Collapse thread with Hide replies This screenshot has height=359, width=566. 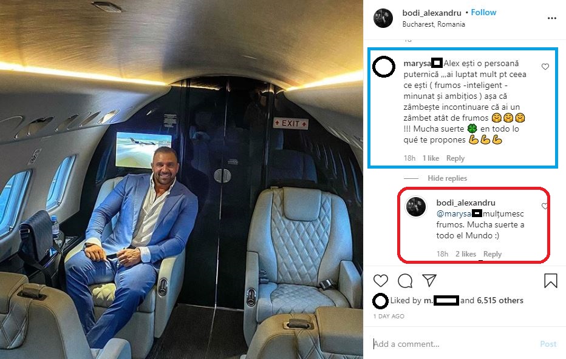(x=447, y=178)
